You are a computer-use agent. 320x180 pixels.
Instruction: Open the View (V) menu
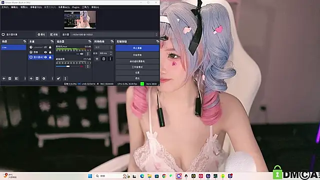point(24,7)
